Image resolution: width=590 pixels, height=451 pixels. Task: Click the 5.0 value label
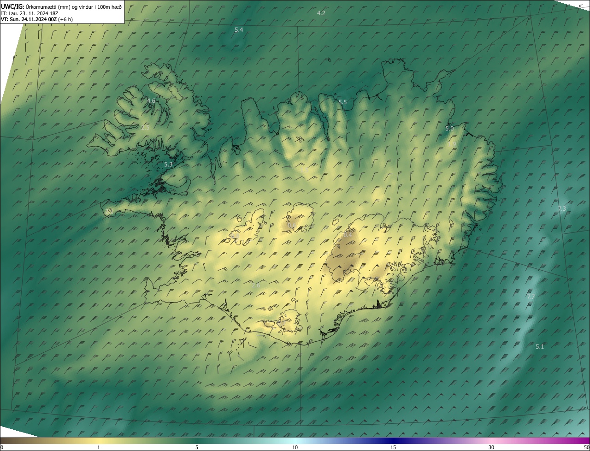tap(449, 129)
